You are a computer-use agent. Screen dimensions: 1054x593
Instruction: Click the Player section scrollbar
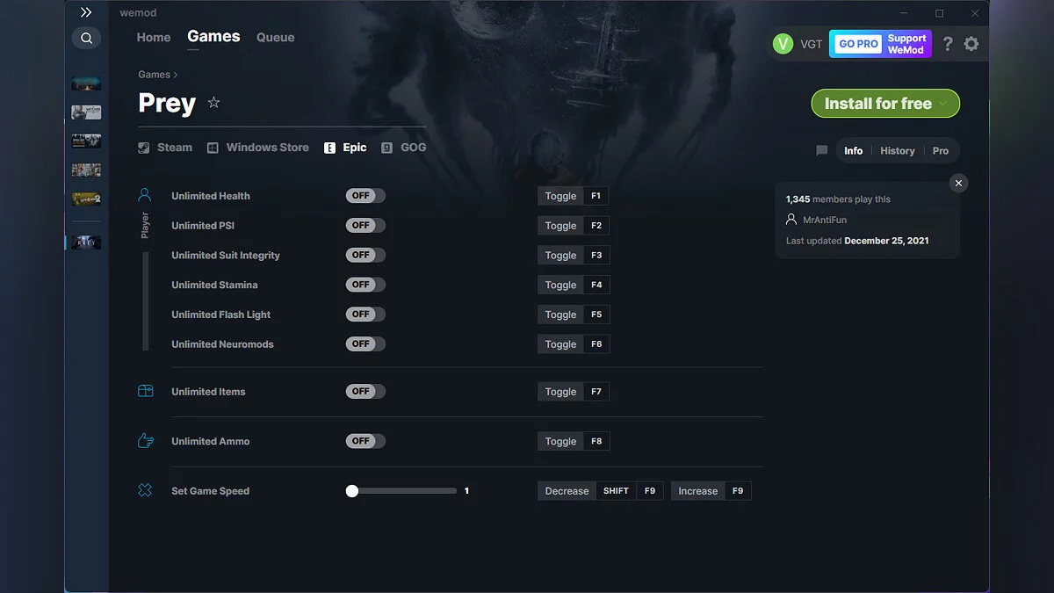click(145, 301)
